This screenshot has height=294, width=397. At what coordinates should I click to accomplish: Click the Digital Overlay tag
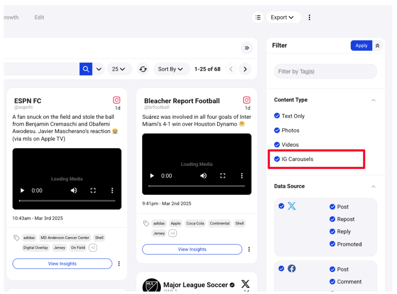point(36,248)
